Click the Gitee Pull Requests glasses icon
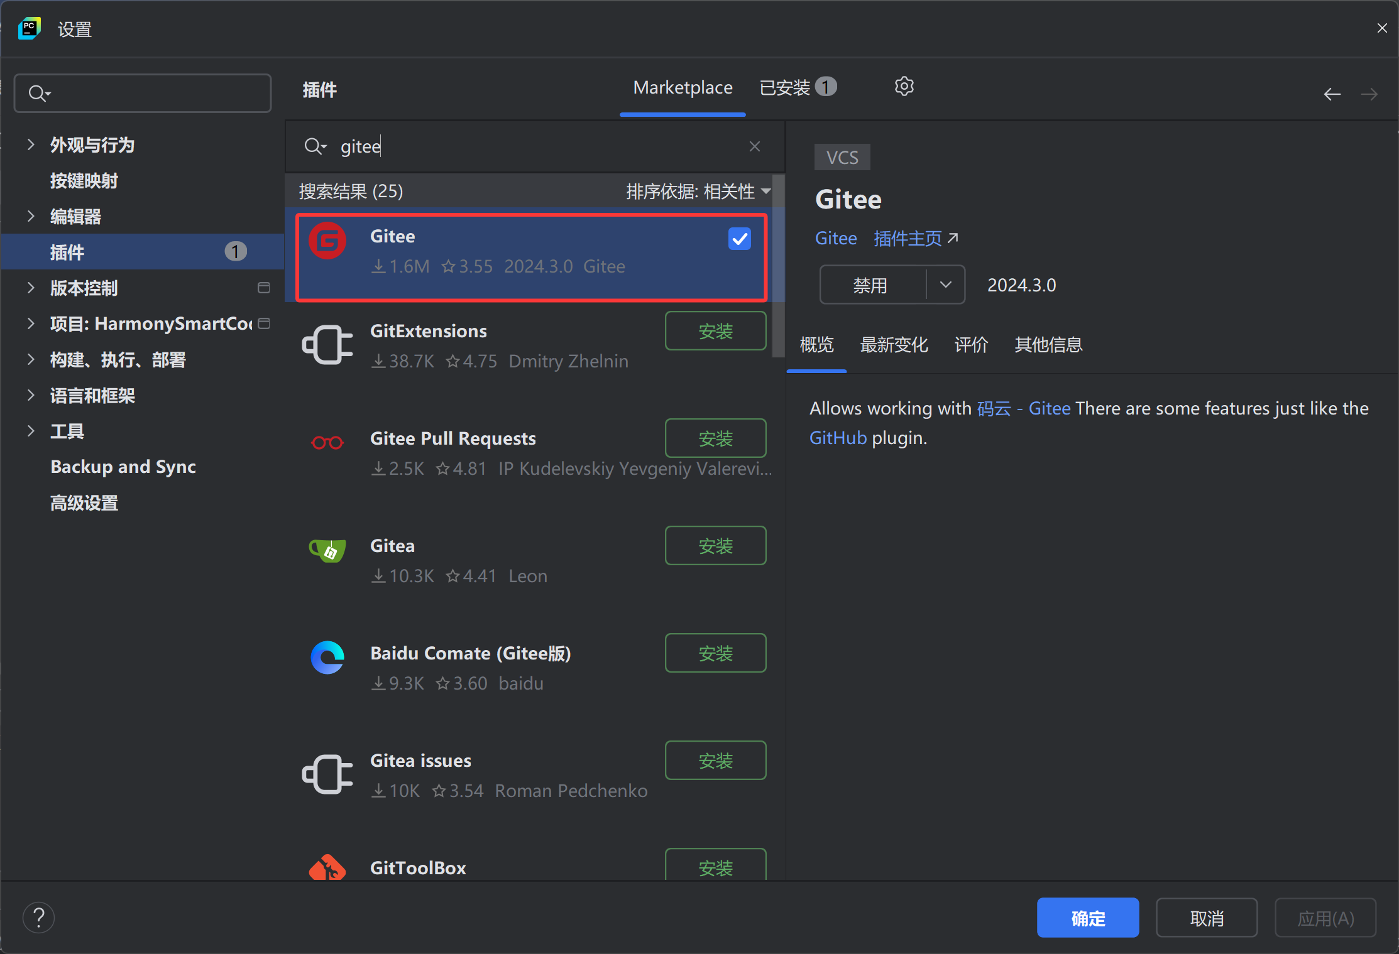1399x954 pixels. (327, 443)
